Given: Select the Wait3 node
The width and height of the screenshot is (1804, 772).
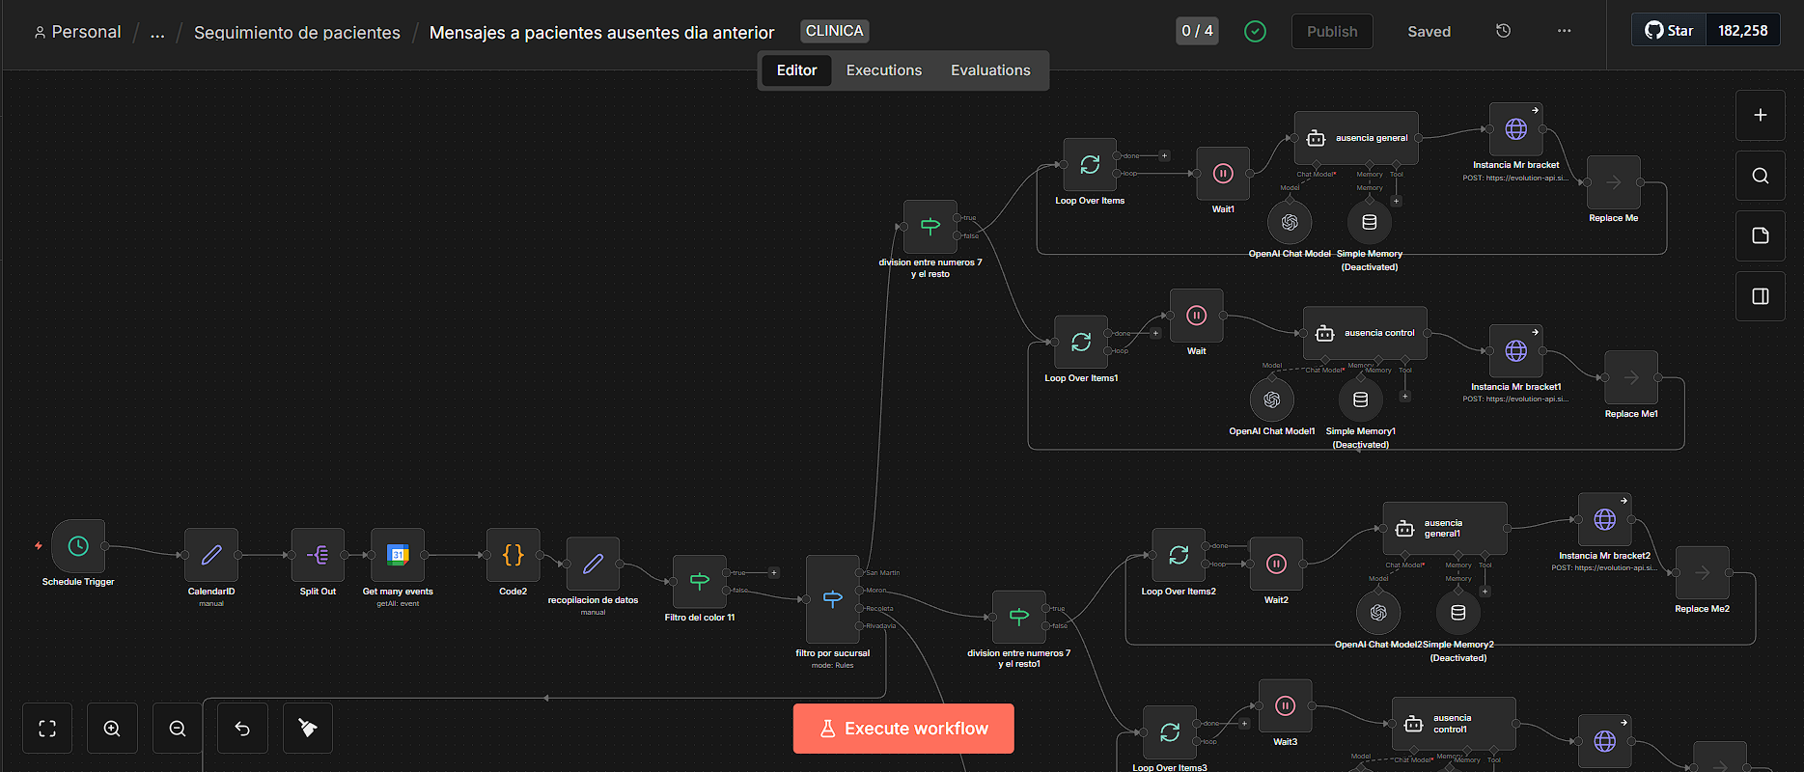Looking at the screenshot, I should click(1286, 706).
